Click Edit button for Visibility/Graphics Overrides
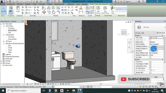This screenshot has width=166, height=93. 156,47
